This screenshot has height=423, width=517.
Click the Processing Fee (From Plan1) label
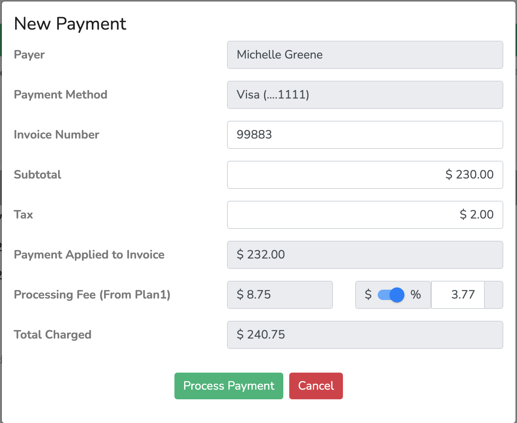[x=92, y=295]
